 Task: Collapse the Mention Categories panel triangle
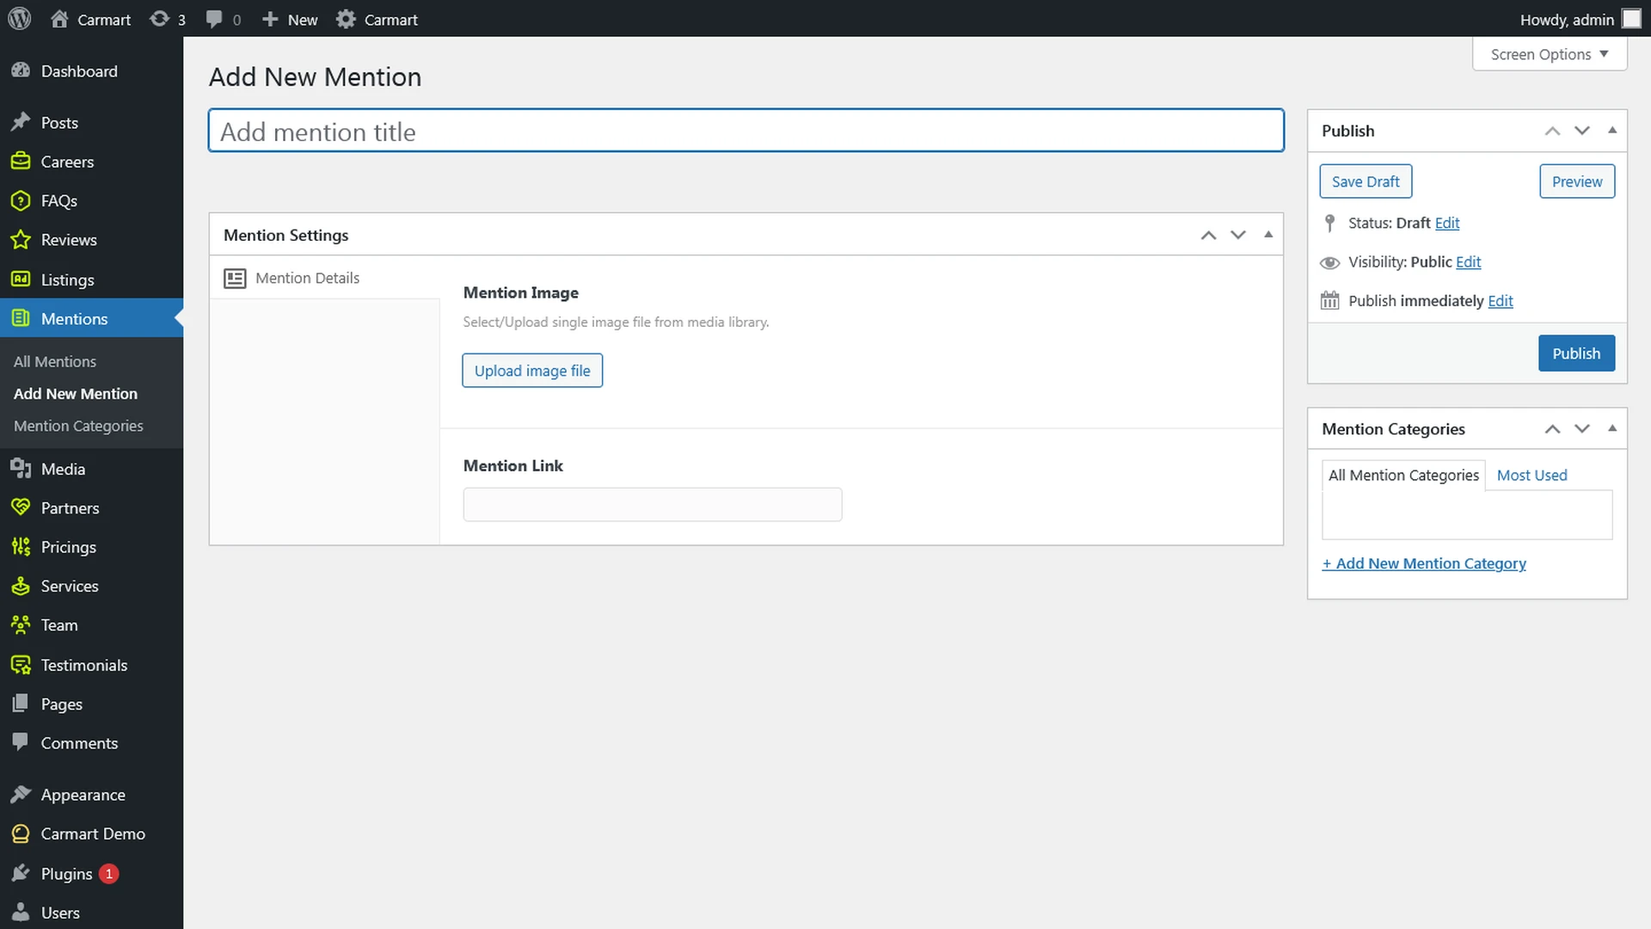click(x=1612, y=428)
